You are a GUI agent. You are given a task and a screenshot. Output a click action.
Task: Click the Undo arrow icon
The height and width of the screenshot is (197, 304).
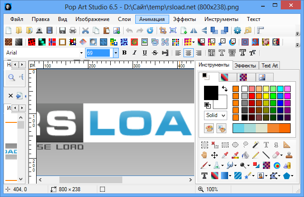(x=129, y=30)
